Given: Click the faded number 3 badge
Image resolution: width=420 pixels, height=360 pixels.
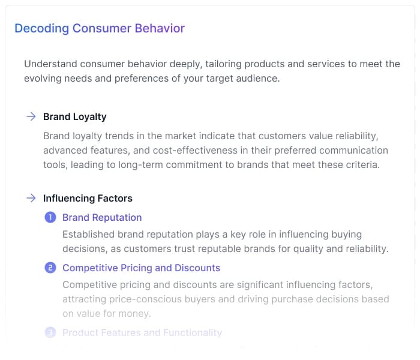Looking at the screenshot, I should tap(50, 332).
